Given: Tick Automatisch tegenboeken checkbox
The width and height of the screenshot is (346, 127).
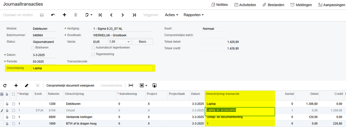Looking at the screenshot, I should point(93,47).
